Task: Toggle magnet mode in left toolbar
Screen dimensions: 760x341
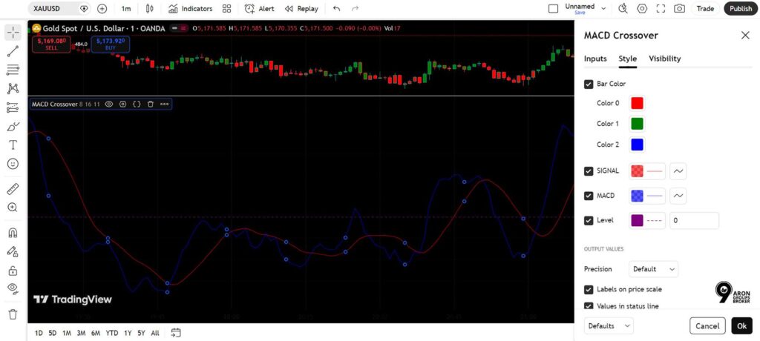Action: (x=13, y=233)
